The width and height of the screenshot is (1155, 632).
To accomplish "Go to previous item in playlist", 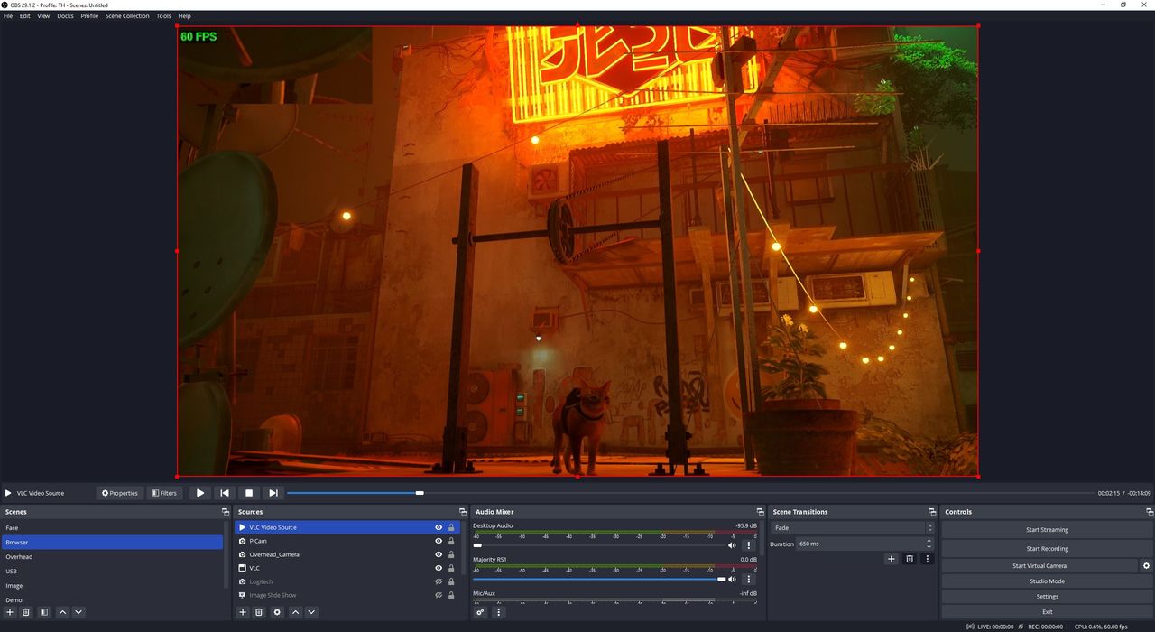I will [225, 493].
